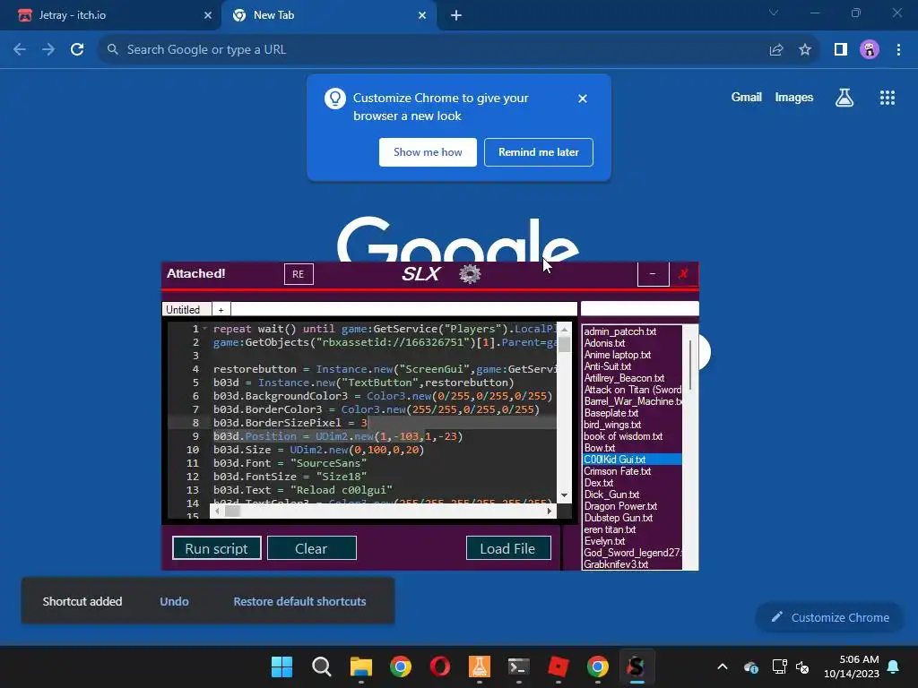Open the SLX settings gear icon
Screen dimensions: 918x688
(x=470, y=274)
